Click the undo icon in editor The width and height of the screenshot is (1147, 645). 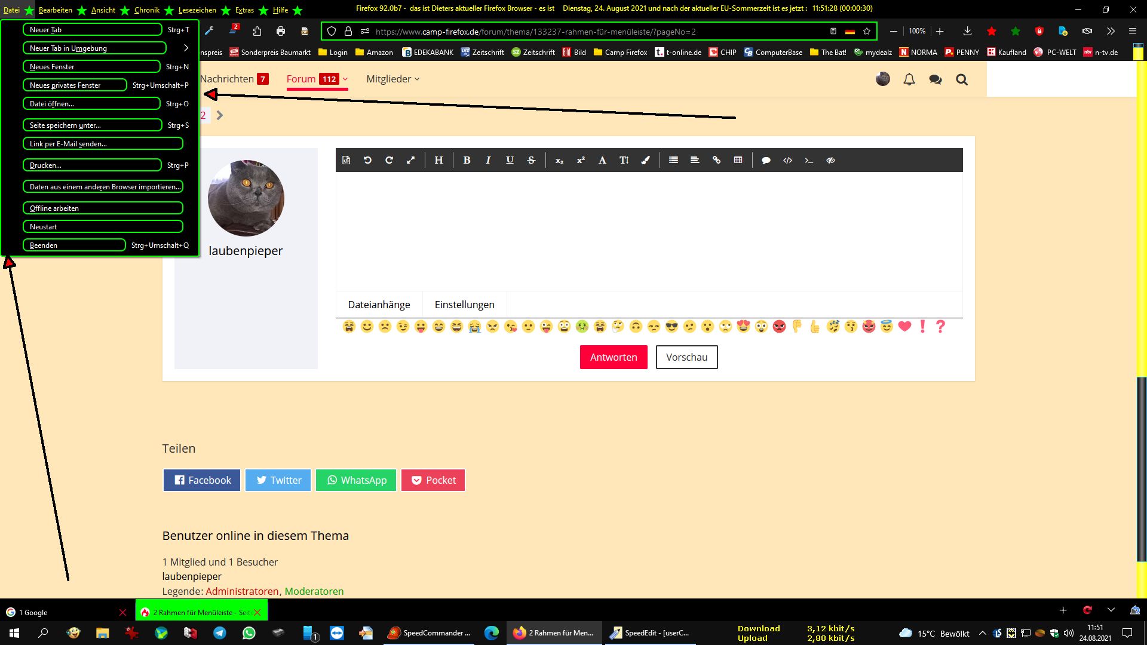[367, 160]
